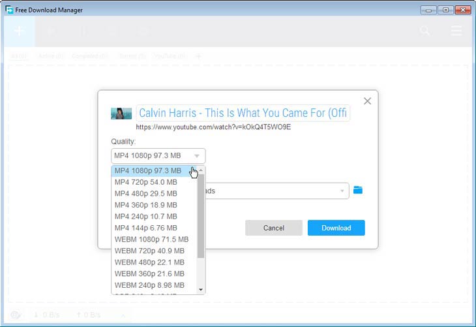Pick MP4 240p 10.7 MB

tap(154, 217)
